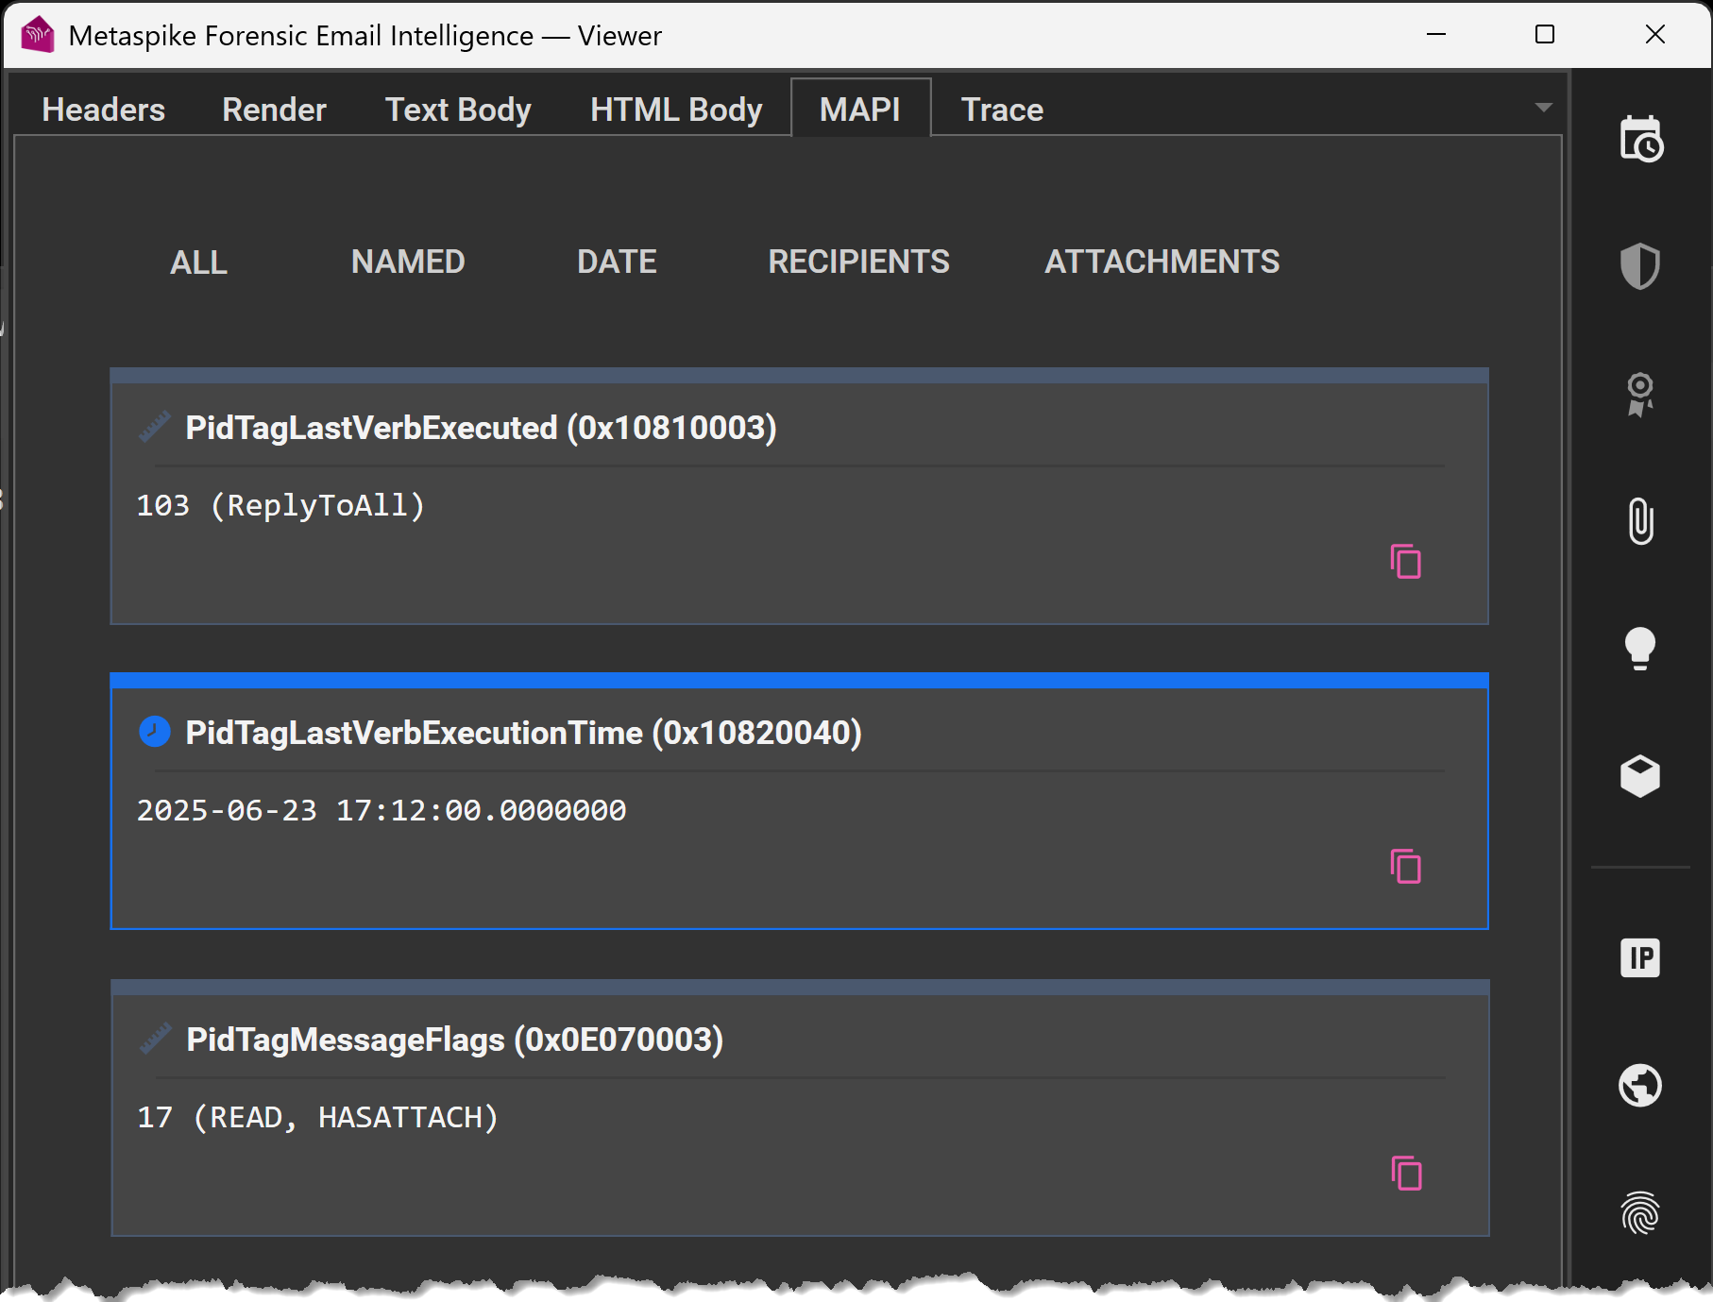Click the value 17 (READ, HASATTACH)
The height and width of the screenshot is (1302, 1713).
click(x=317, y=1117)
